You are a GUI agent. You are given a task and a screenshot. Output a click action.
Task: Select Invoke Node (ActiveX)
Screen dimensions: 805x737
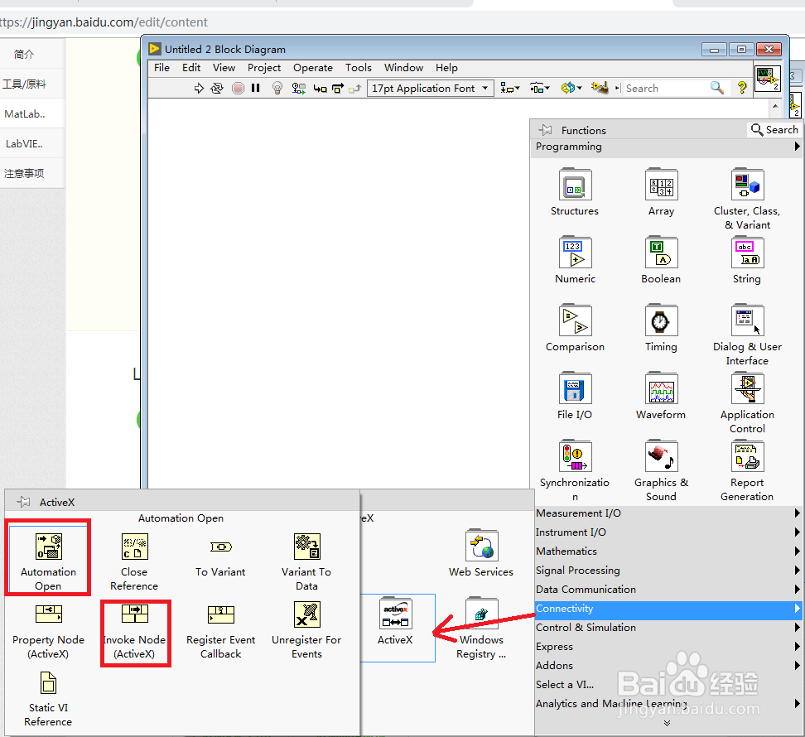pyautogui.click(x=134, y=631)
